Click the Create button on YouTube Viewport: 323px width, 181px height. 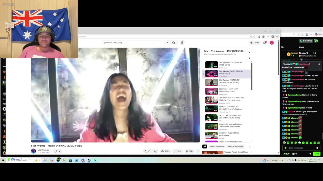[255, 42]
